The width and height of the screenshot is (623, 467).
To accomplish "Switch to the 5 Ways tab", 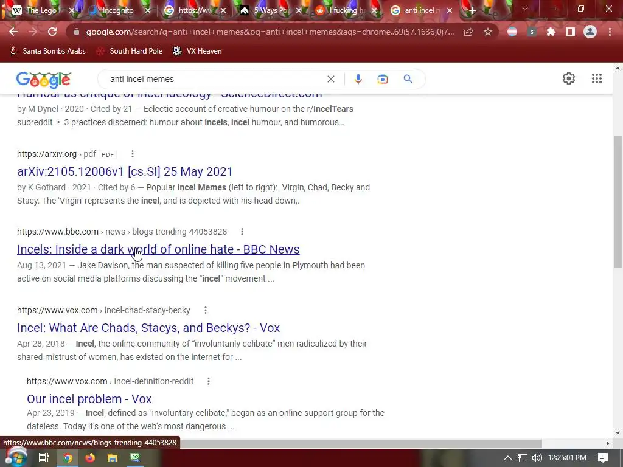I will (x=270, y=10).
